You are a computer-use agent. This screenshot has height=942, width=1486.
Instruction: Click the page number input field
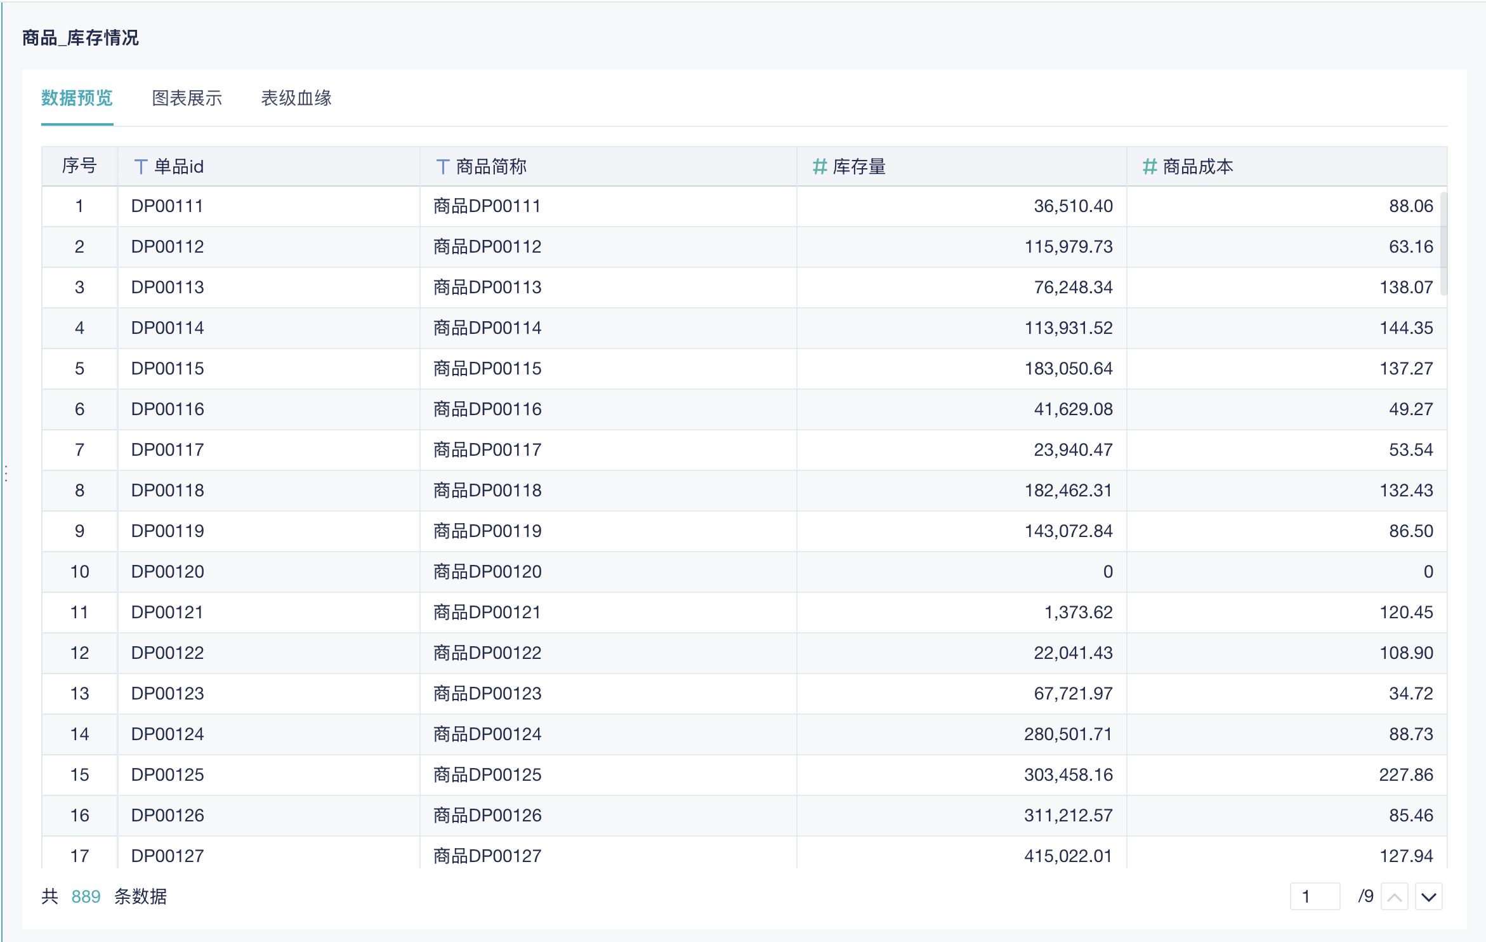point(1314,897)
